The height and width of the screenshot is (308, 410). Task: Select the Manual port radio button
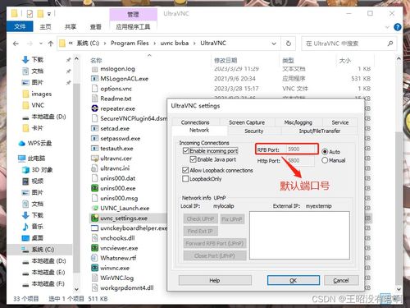[x=325, y=160]
